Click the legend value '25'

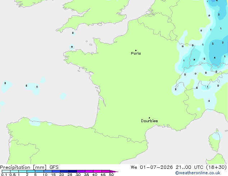click(x=70, y=175)
